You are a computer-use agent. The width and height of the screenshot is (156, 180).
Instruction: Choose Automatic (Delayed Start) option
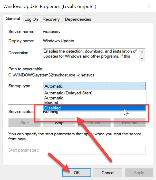pyautogui.click(x=68, y=93)
